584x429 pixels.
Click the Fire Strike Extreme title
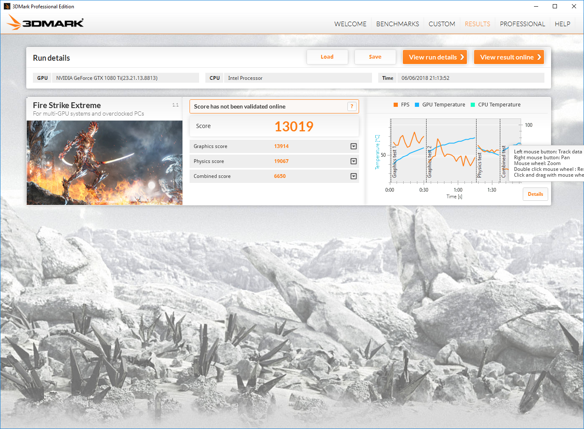67,105
